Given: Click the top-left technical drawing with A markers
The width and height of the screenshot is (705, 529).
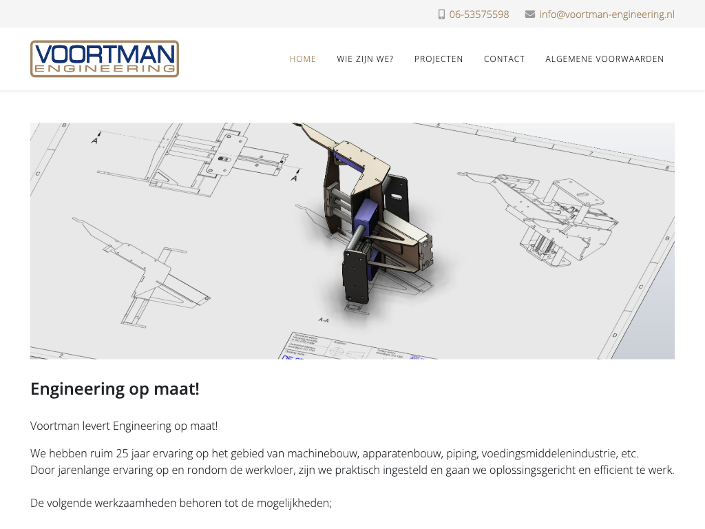Looking at the screenshot, I should (193, 158).
